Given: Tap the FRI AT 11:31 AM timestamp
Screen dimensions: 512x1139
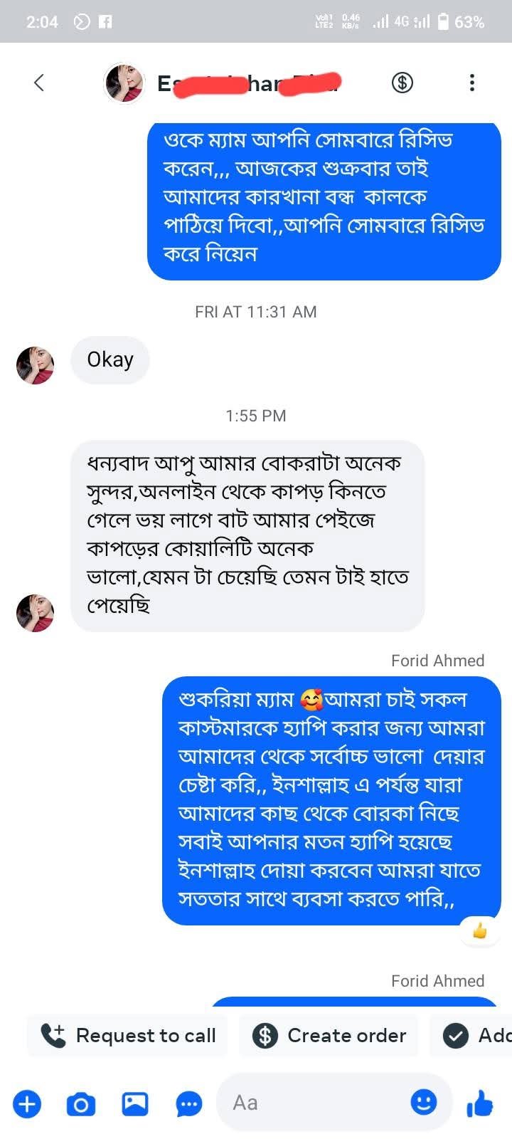Looking at the screenshot, I should pyautogui.click(x=256, y=312).
